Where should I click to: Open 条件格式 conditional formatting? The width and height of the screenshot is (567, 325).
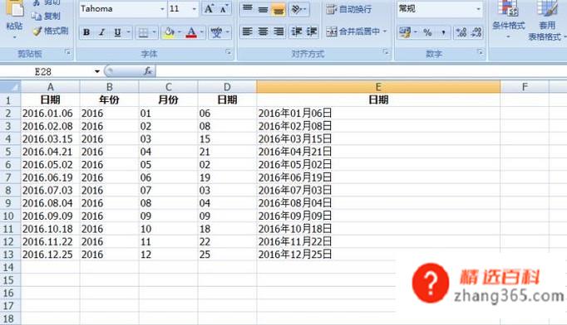[509, 20]
